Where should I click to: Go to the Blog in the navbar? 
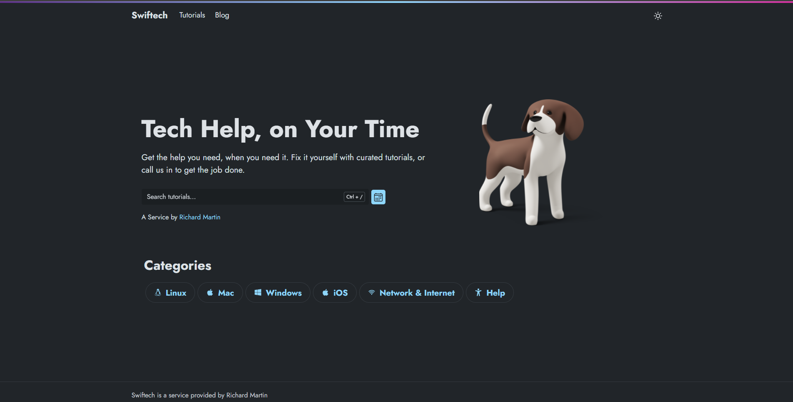click(x=222, y=15)
